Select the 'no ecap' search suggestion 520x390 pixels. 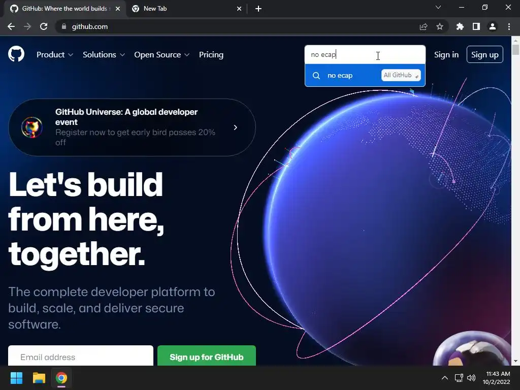point(365,75)
